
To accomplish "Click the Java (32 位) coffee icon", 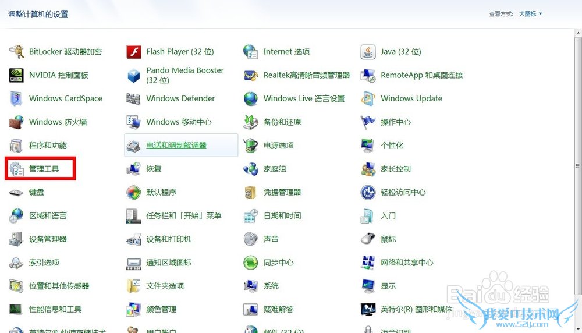I will pos(368,52).
